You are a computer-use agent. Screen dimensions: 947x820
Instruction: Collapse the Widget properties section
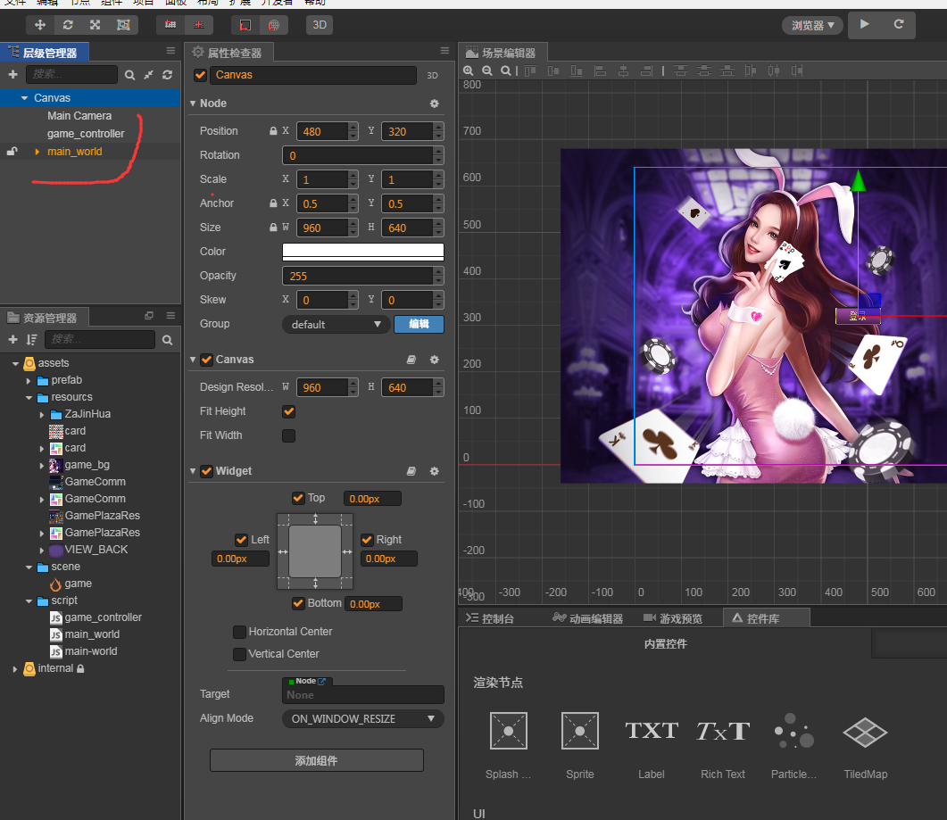pos(193,471)
